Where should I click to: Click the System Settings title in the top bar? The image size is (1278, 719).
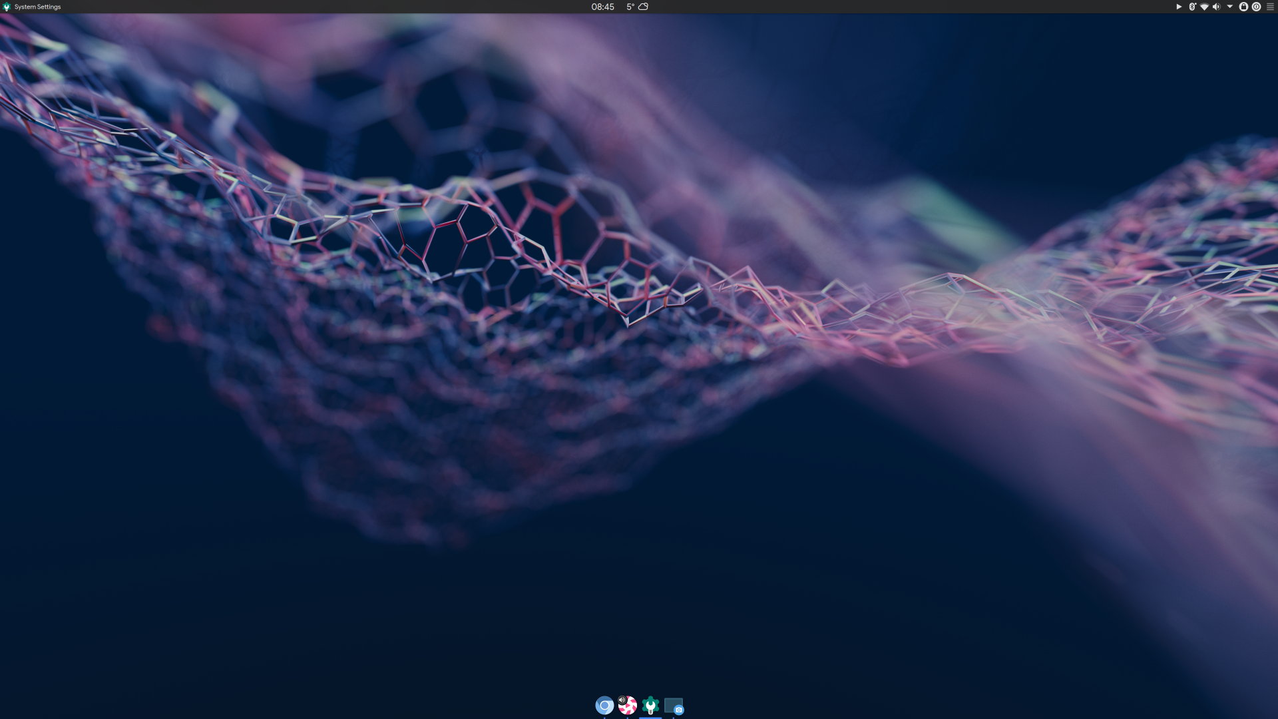37,6
